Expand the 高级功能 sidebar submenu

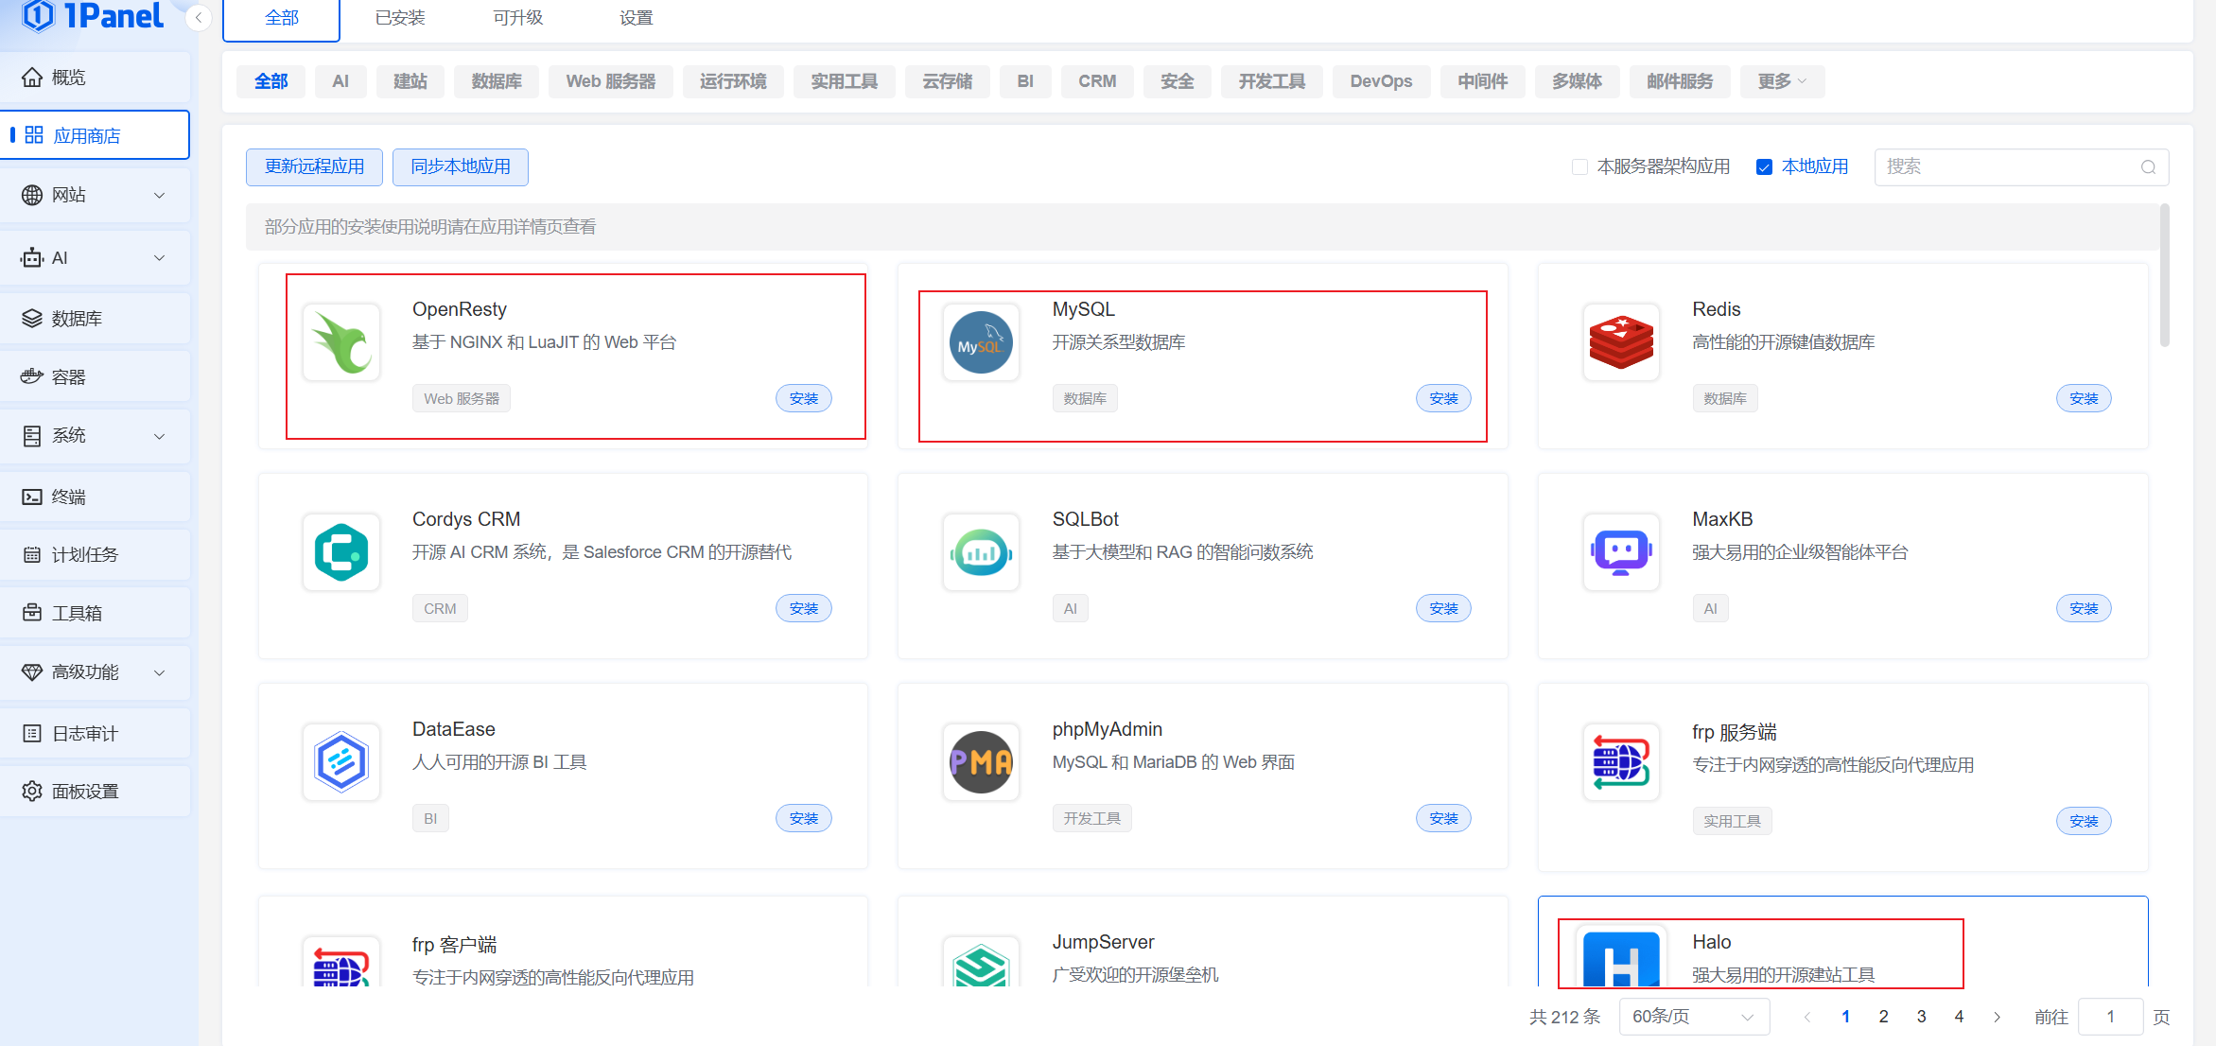pyautogui.click(x=95, y=672)
